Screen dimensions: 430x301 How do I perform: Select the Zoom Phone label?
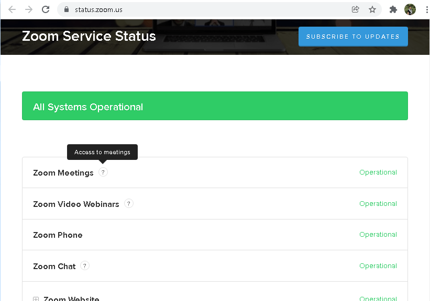(x=58, y=235)
